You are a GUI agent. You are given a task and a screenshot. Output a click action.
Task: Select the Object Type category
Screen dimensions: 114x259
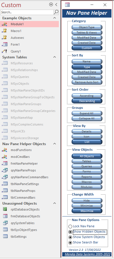(x=87, y=27)
